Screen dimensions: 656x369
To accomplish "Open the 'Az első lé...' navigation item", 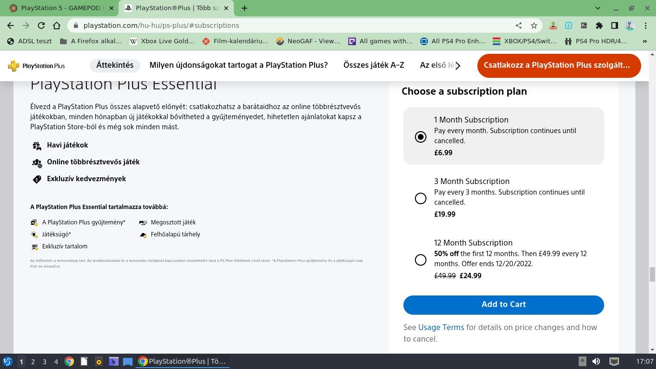I will click(437, 65).
